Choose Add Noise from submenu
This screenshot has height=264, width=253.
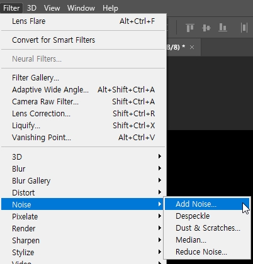[x=207, y=204]
